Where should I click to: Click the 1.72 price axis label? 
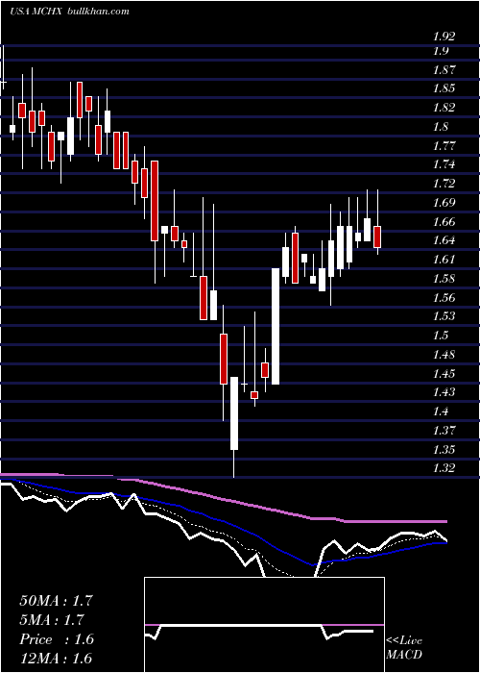coord(444,184)
